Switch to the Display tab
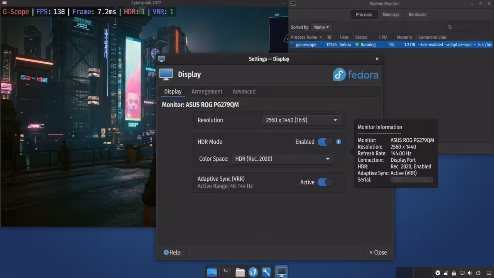 point(173,92)
